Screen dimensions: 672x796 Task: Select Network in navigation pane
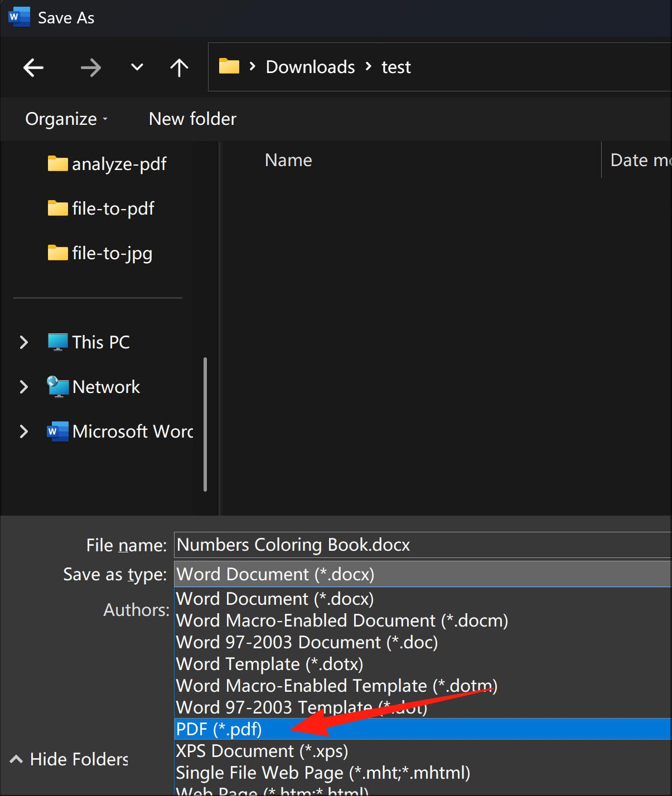pos(106,387)
